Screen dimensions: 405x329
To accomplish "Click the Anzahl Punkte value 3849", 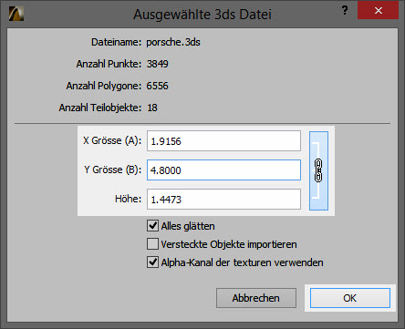I will [158, 64].
